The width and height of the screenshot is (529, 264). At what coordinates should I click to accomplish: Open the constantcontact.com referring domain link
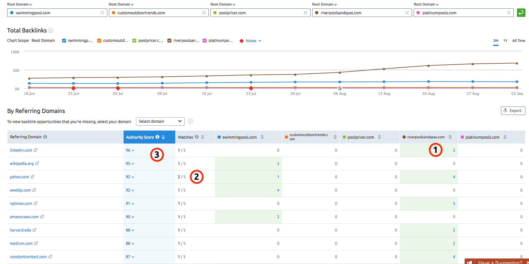[28, 257]
